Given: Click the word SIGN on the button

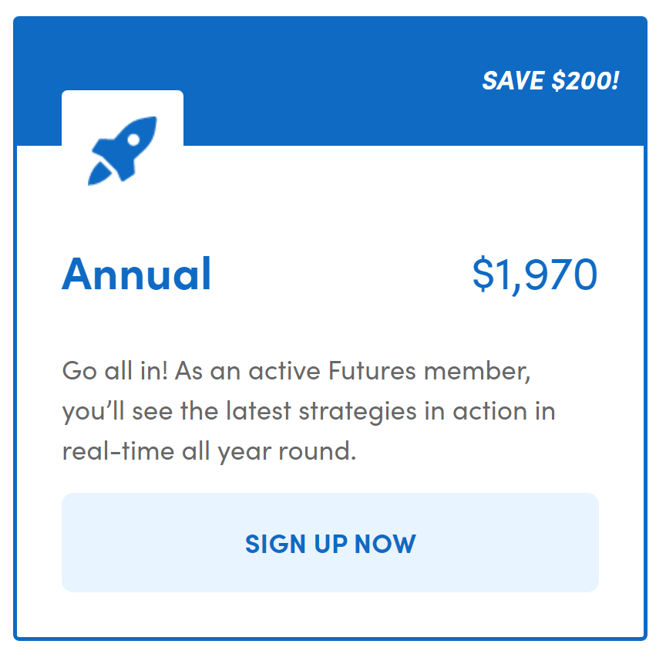Looking at the screenshot, I should click(275, 544).
